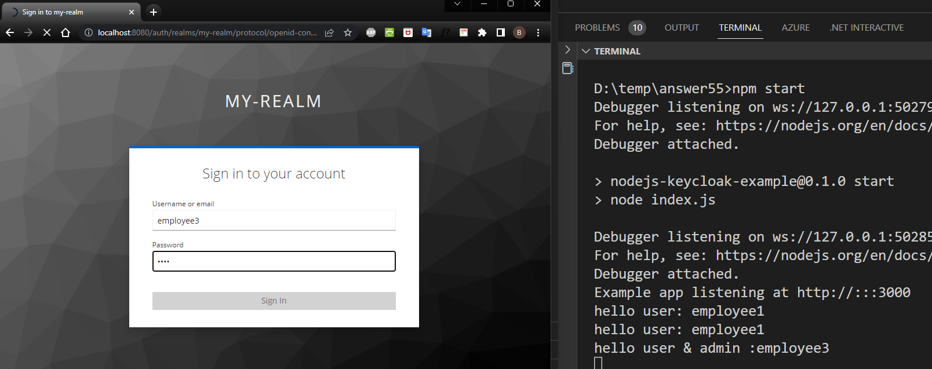Viewport: 932px width, 369px height.
Task: Click the Sign In button
Action: click(274, 301)
